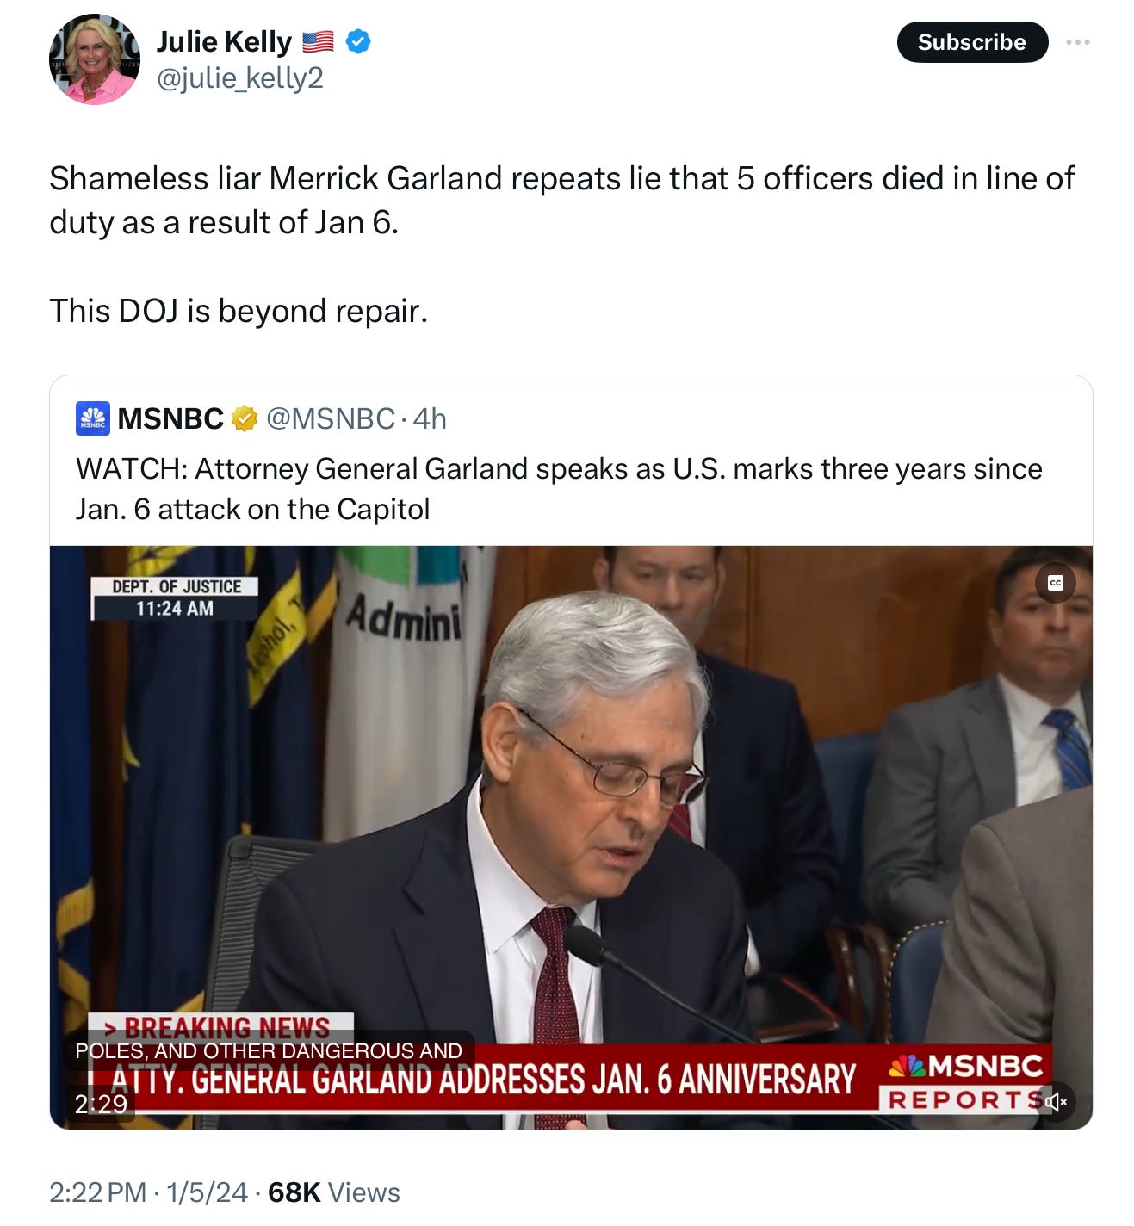Toggle closed captions CC on the video
The image size is (1134, 1226).
(x=1055, y=583)
